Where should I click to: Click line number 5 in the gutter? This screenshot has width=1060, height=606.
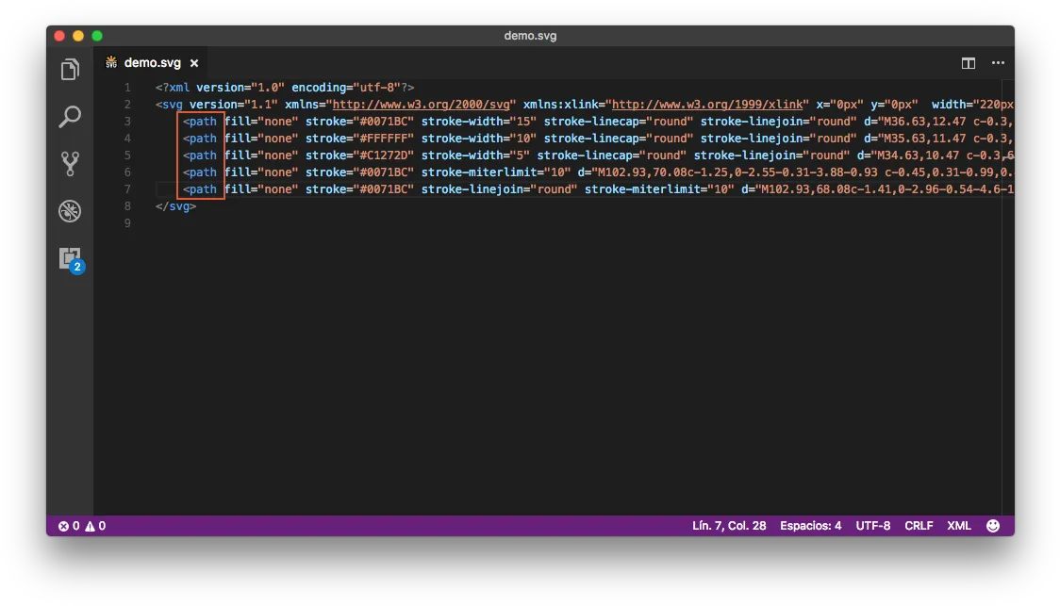(127, 156)
